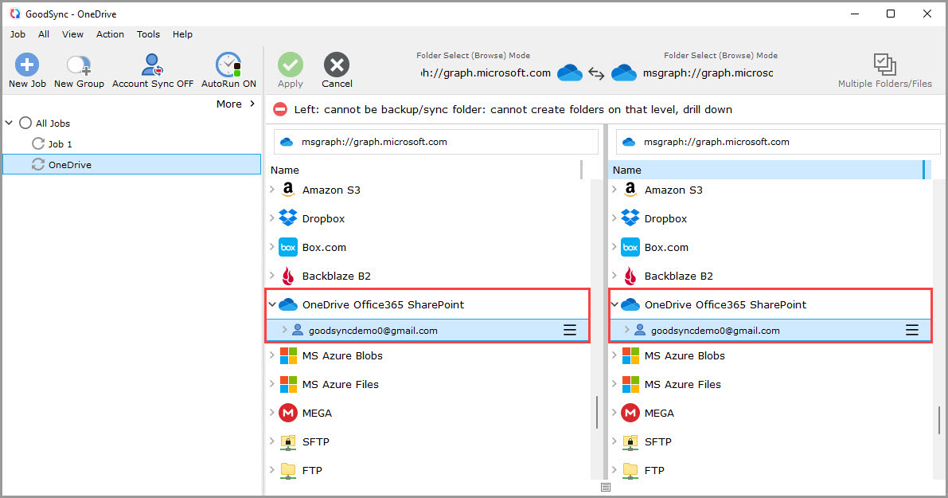This screenshot has width=948, height=498.
Task: Expand Amazon S3 chevron in left pane
Action: click(x=272, y=190)
